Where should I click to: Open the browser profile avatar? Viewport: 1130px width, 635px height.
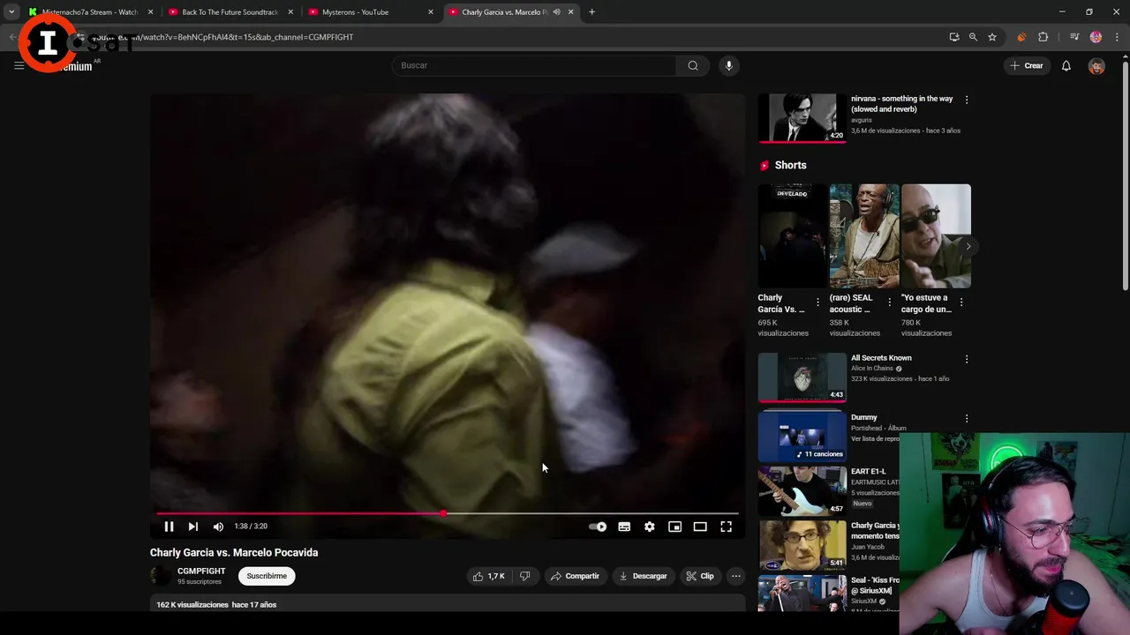click(x=1096, y=37)
